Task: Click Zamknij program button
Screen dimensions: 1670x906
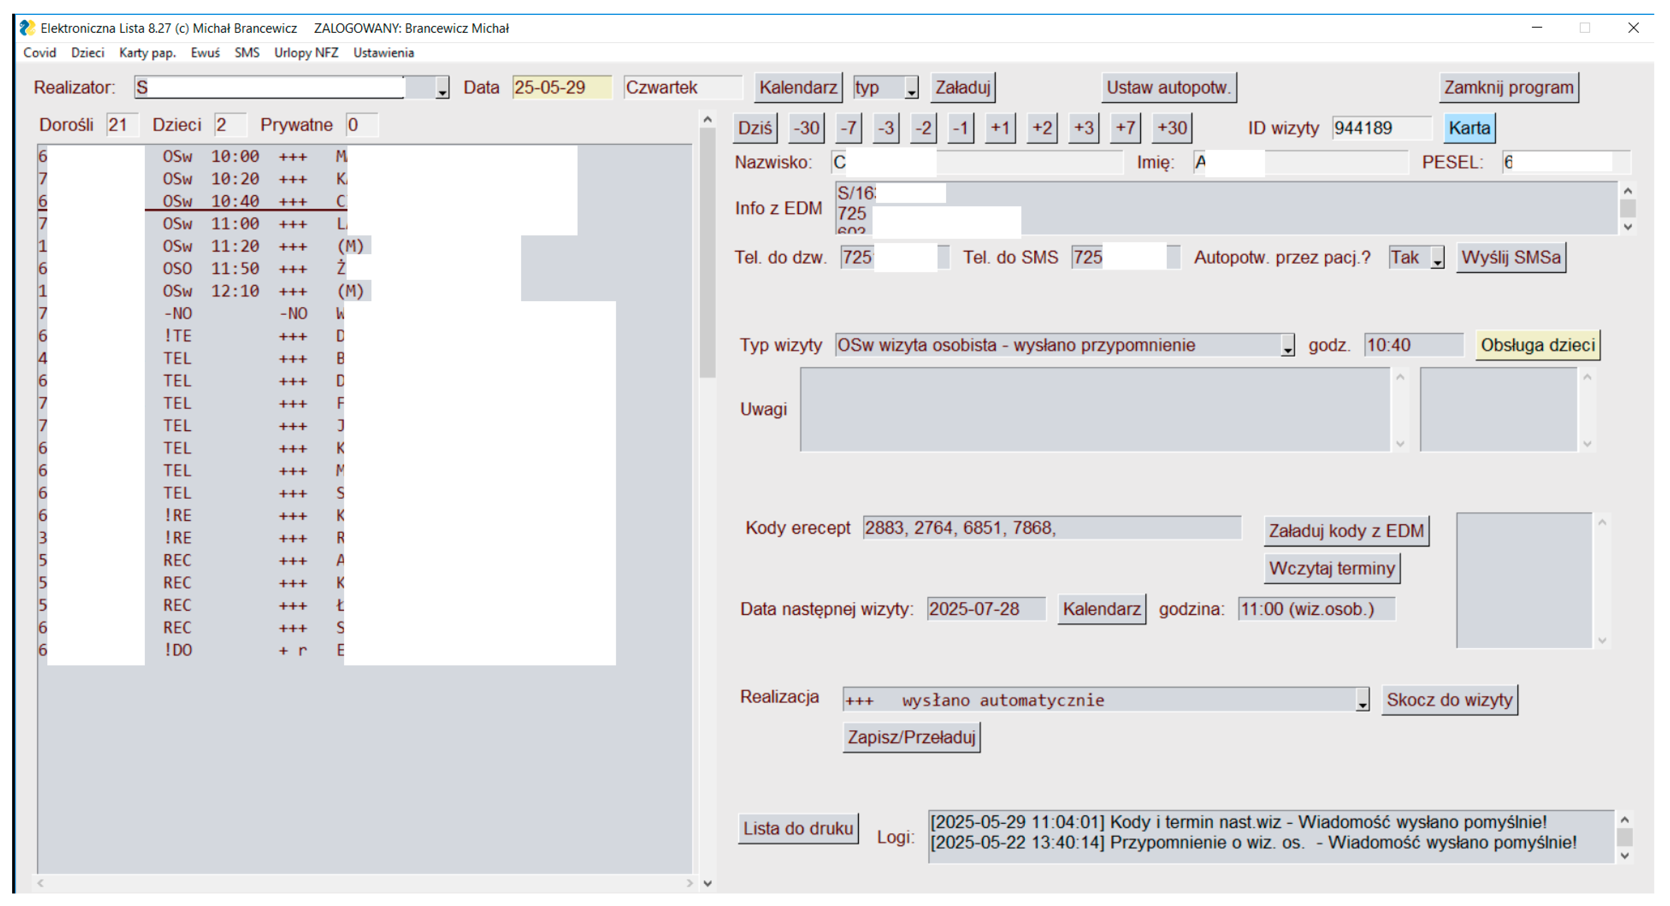Action: click(1508, 88)
